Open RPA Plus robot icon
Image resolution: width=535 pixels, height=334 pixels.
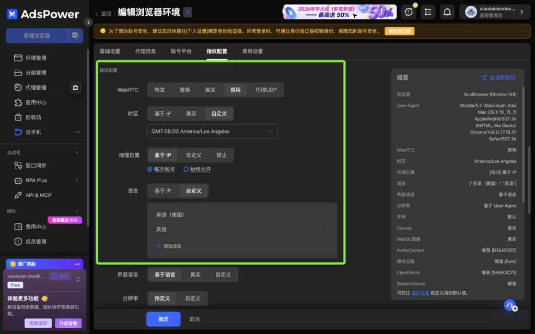[18, 180]
